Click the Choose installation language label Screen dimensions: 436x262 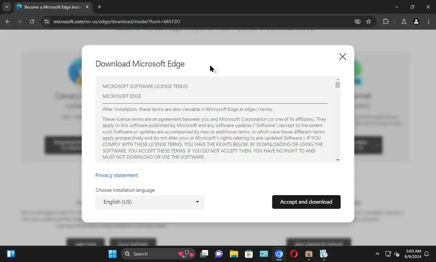point(125,190)
